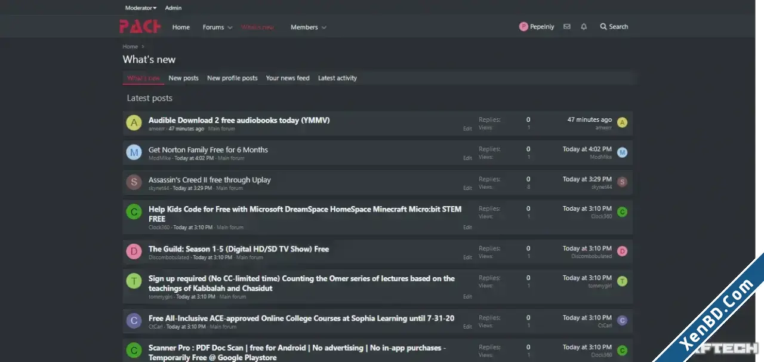This screenshot has width=764, height=362.
Task: Open the notifications bell icon
Action: pyautogui.click(x=584, y=27)
